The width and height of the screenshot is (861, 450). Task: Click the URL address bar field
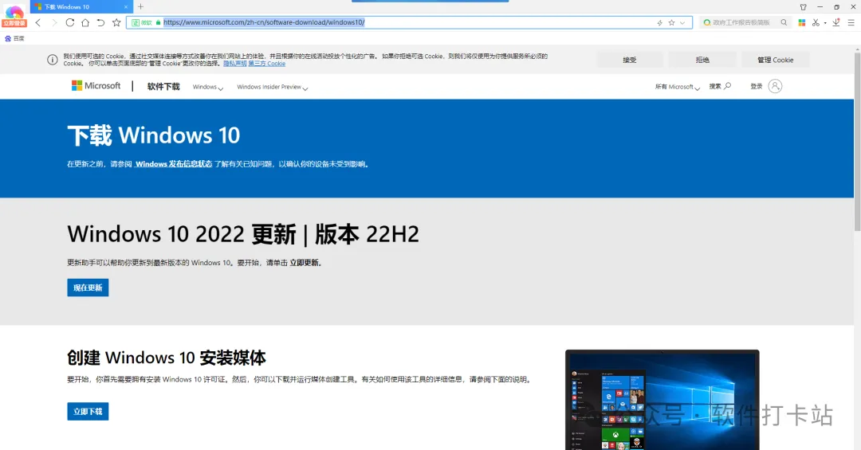coord(409,22)
